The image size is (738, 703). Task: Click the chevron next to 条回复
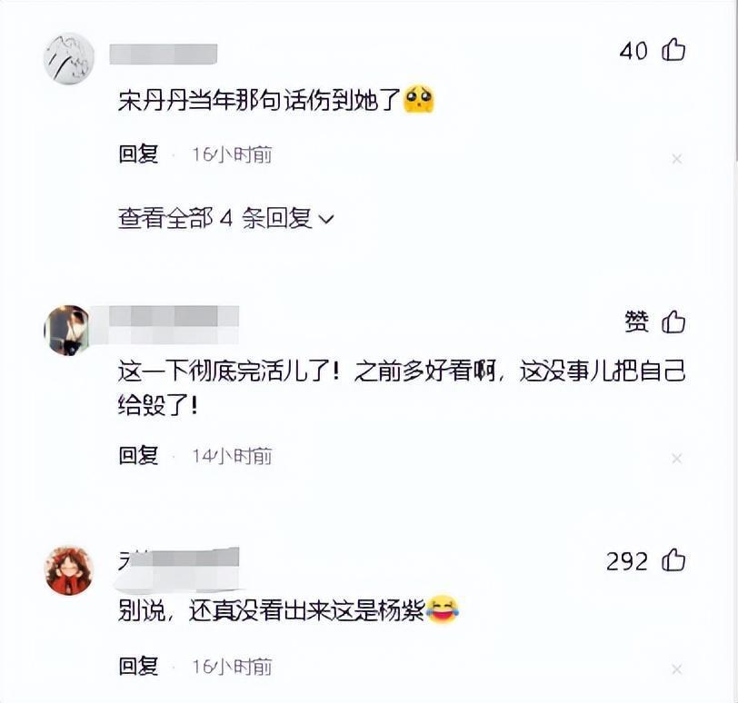click(x=326, y=219)
